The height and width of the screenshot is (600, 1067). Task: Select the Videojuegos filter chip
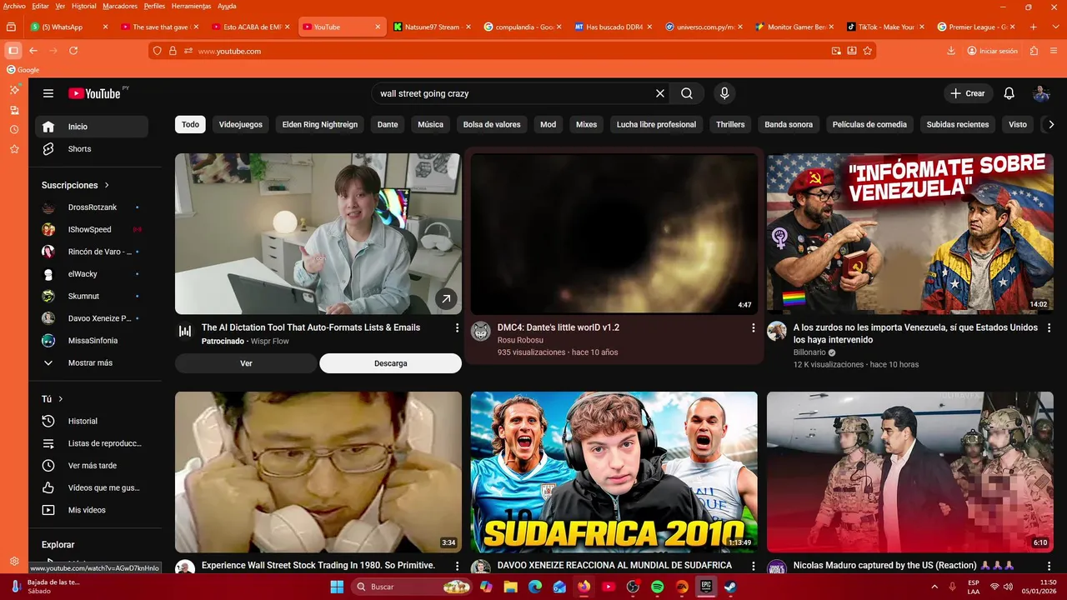[x=241, y=124]
